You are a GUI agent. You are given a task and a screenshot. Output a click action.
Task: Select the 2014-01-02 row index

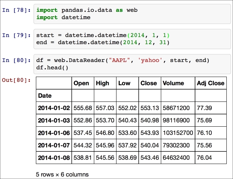click(54, 108)
